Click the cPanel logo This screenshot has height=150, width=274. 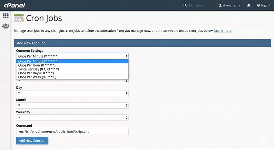(15, 5)
